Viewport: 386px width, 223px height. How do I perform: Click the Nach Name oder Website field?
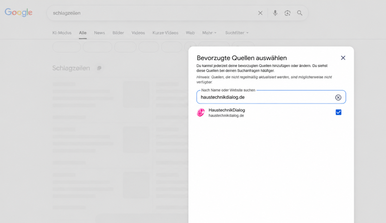click(x=271, y=97)
